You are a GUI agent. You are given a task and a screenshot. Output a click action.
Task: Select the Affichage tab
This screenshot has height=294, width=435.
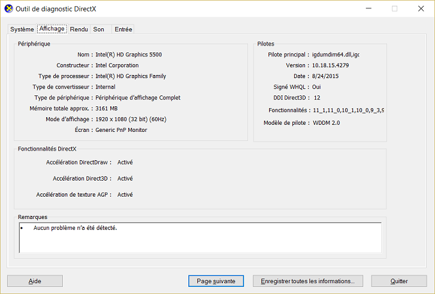(52, 29)
